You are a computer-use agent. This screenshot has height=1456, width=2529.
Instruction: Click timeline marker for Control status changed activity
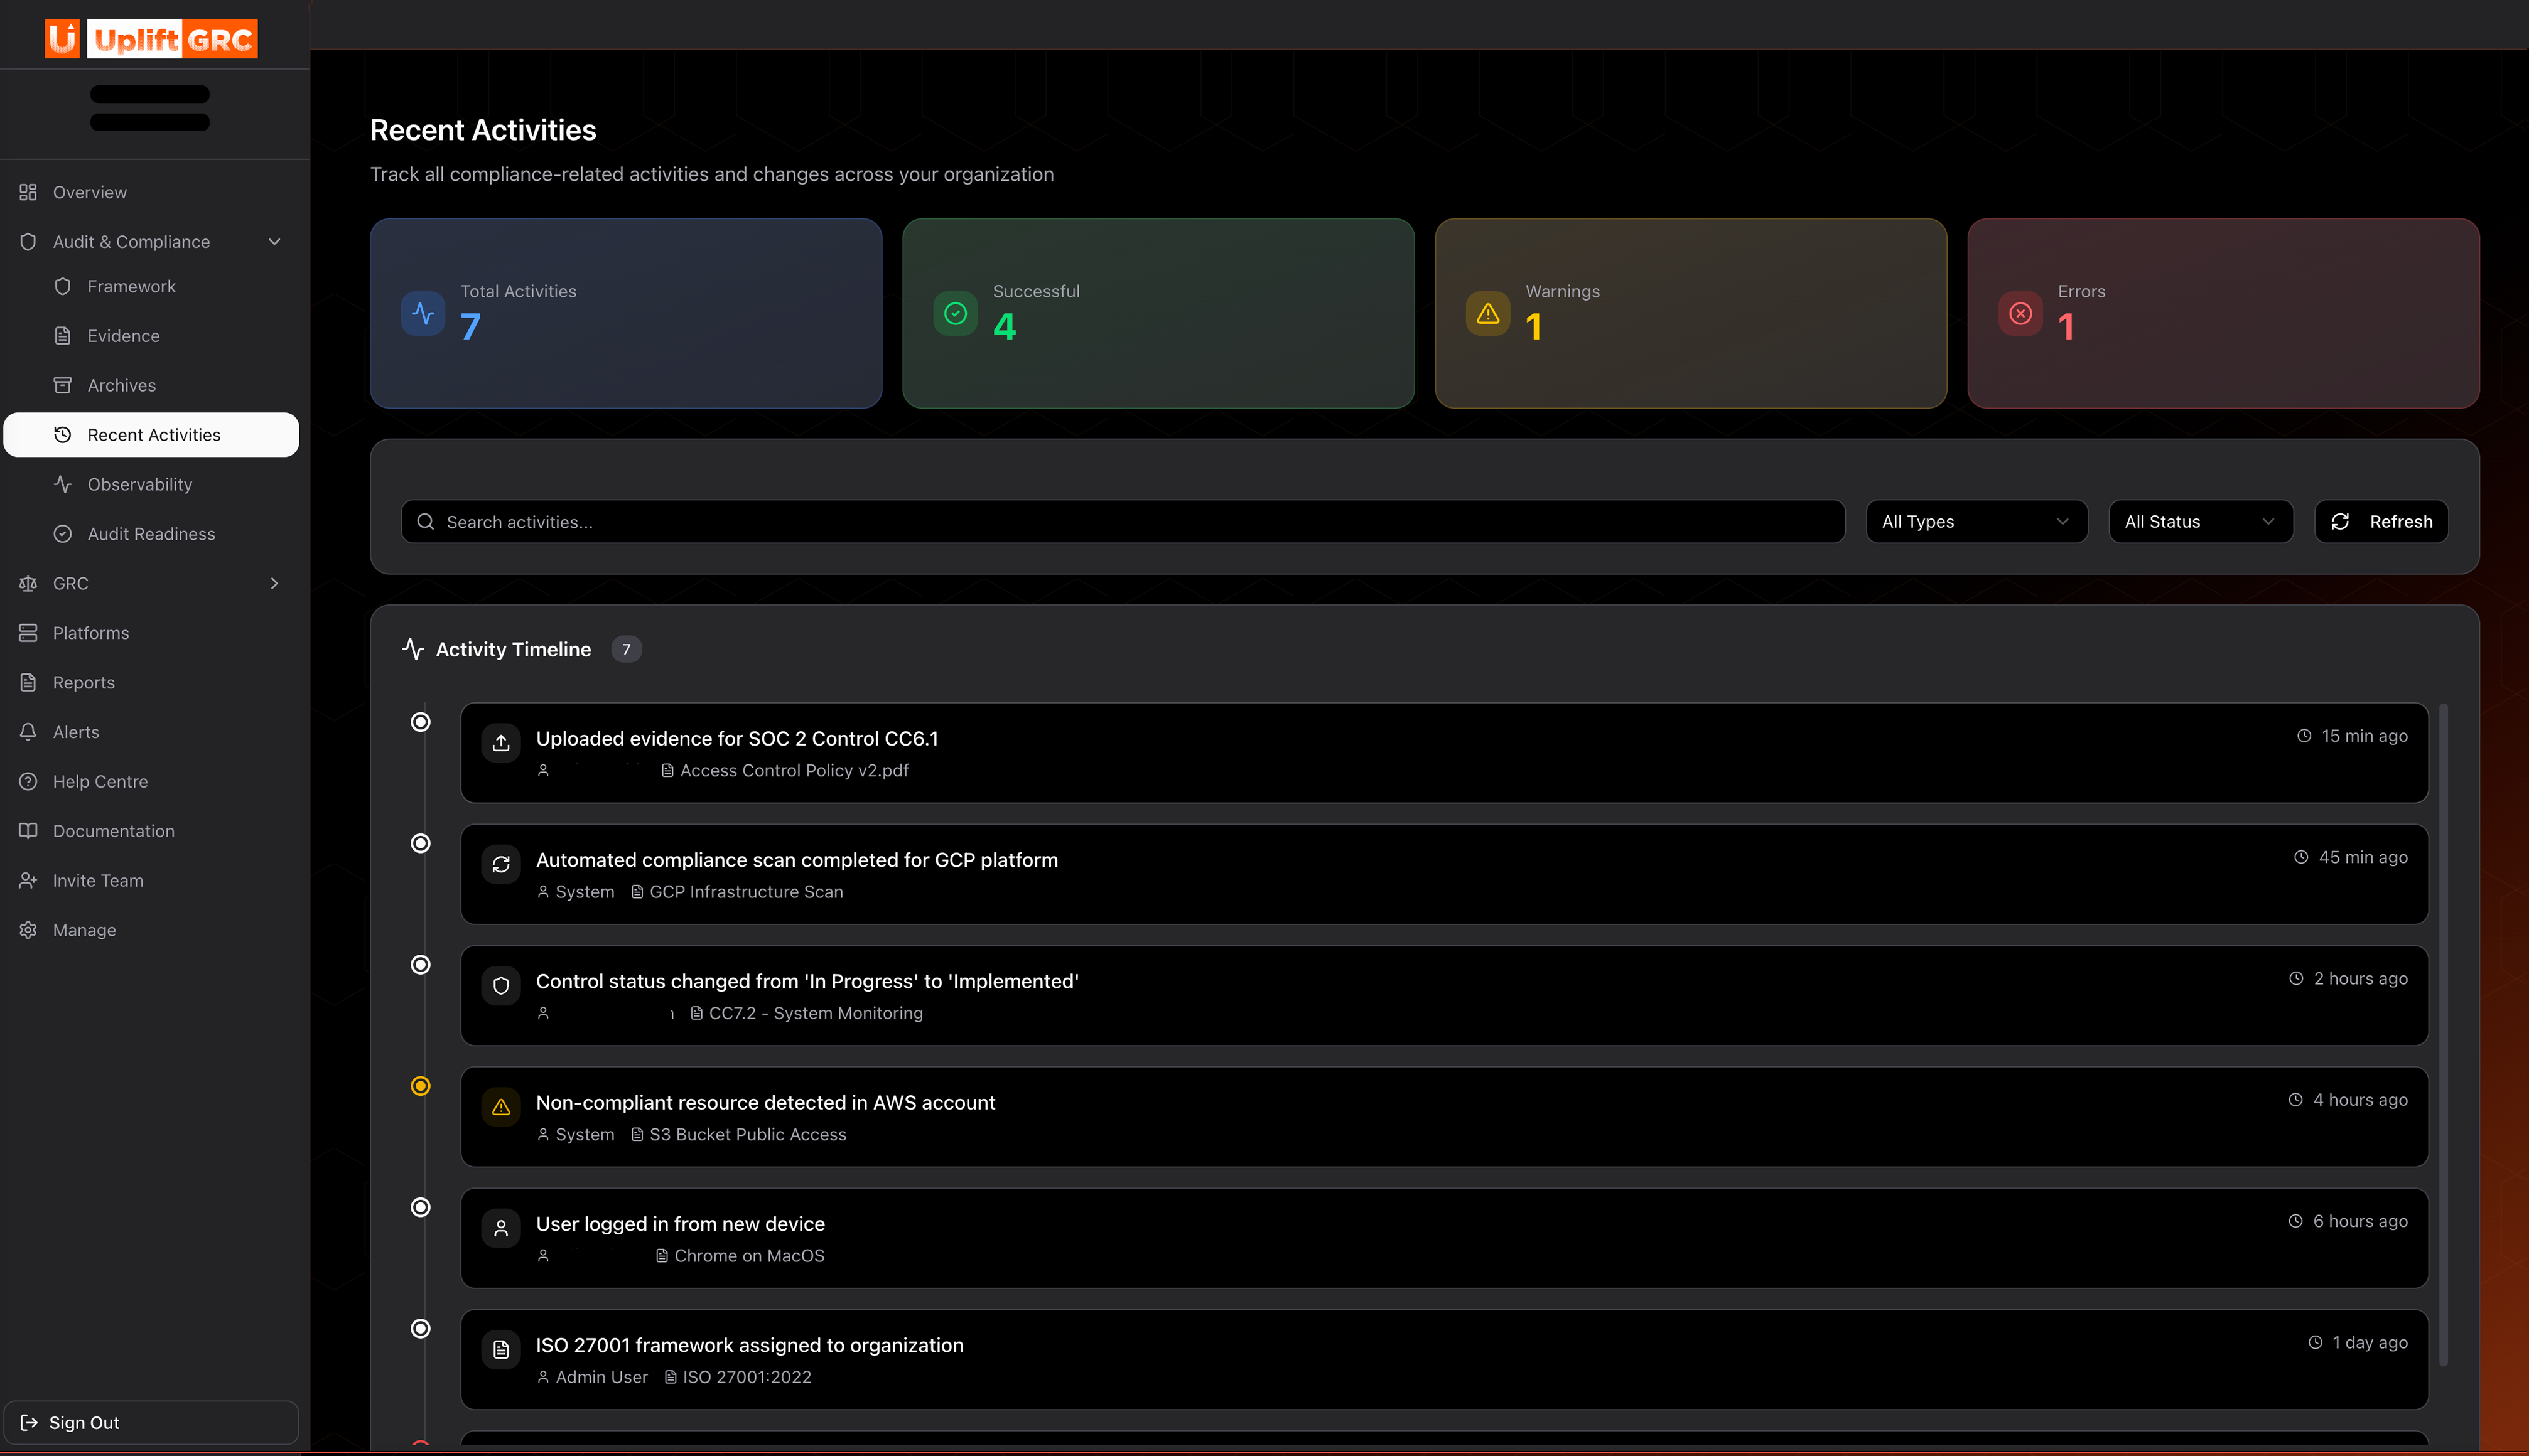(421, 964)
